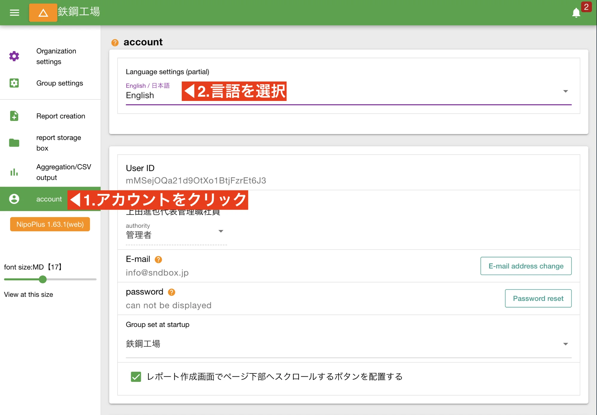Open Group settings in the sidebar
The height and width of the screenshot is (415, 597).
[60, 83]
